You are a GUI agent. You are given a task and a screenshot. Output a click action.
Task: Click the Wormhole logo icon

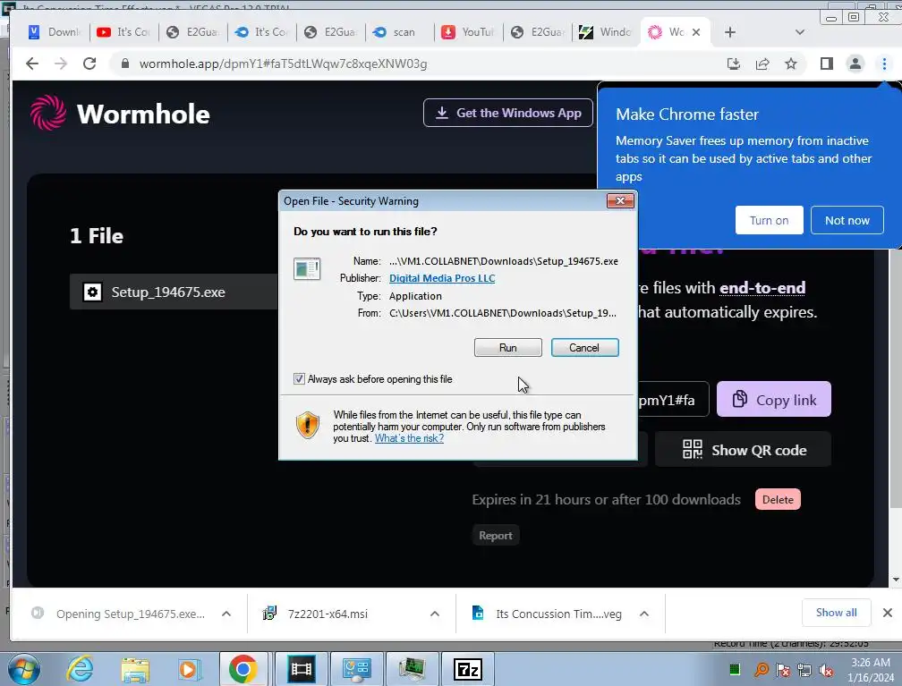pos(48,113)
